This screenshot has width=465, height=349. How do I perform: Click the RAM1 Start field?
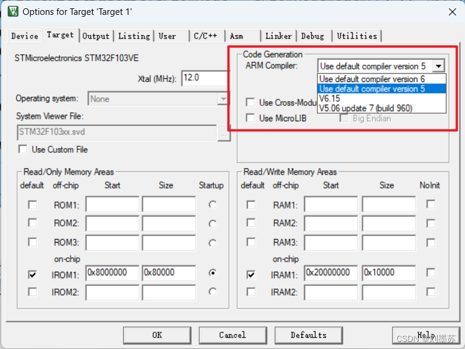331,204
